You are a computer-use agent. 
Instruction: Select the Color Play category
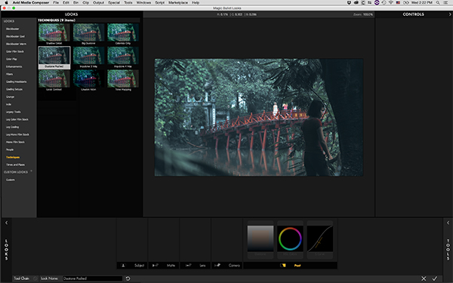point(11,59)
